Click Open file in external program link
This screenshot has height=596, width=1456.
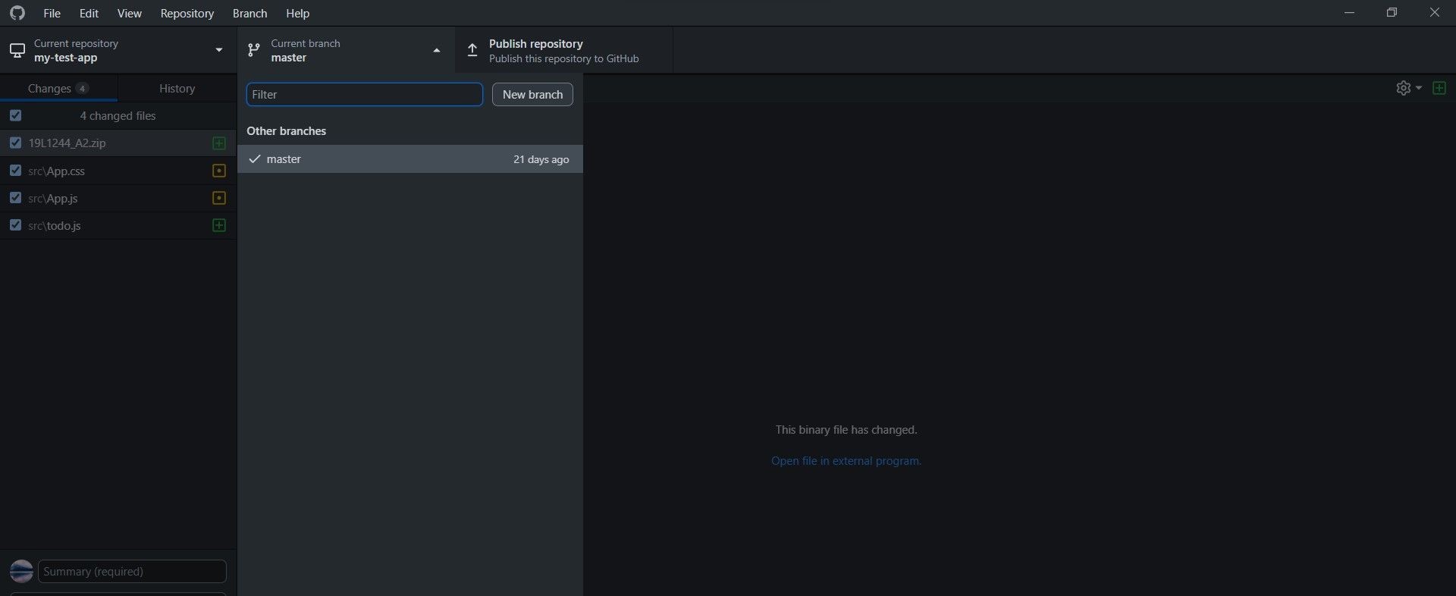tap(846, 461)
